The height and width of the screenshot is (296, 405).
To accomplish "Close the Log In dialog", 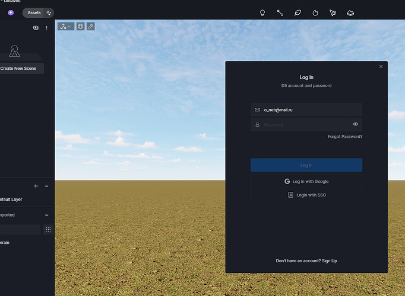I will [x=381, y=66].
